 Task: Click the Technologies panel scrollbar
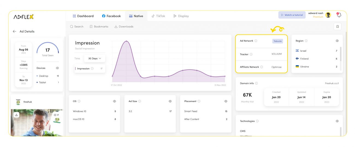[x=341, y=132]
